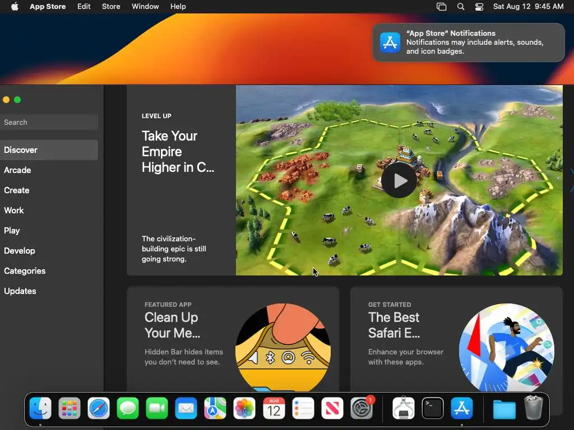This screenshot has height=430, width=574.
Task: Click the Hidden Bar circular artwork
Action: 283,347
